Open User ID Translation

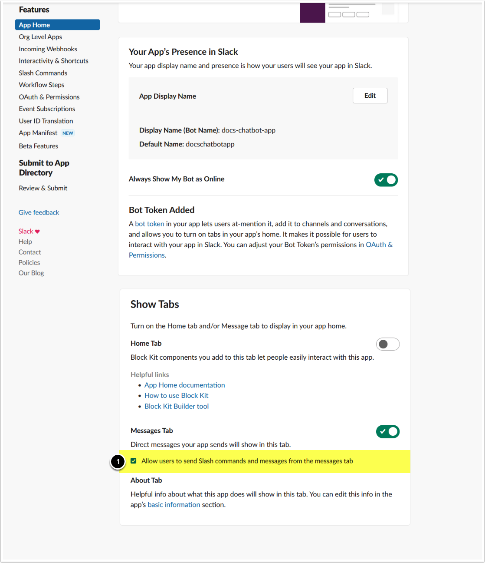[46, 121]
